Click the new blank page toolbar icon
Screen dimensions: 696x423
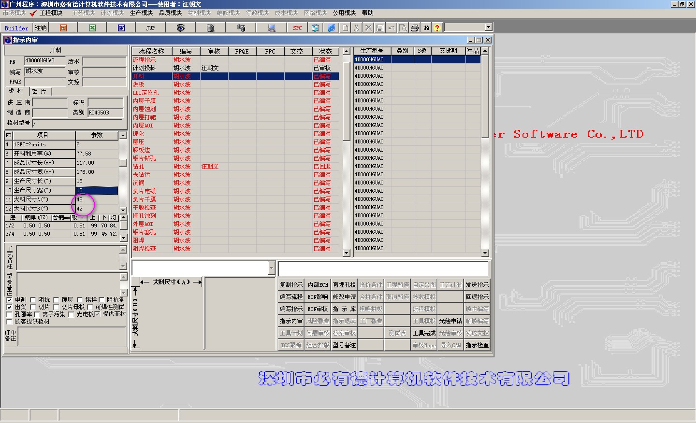[345, 28]
